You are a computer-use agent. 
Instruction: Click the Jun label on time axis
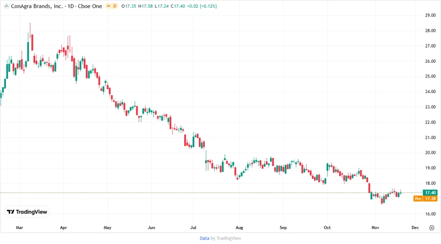point(151,227)
